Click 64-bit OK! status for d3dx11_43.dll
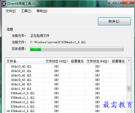The width and height of the screenshot is (135, 113). 98,89
